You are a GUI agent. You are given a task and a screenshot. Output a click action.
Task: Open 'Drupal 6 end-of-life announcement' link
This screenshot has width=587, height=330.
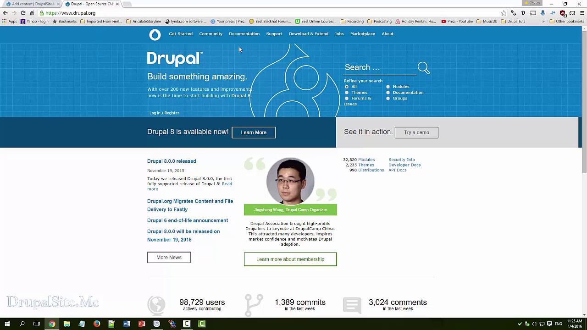click(188, 220)
